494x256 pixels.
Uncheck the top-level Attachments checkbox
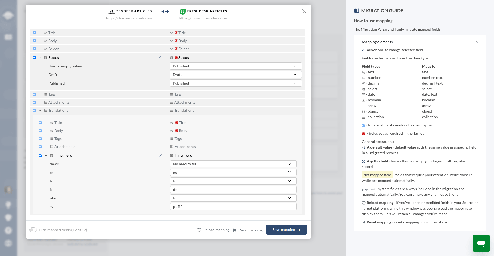point(34,102)
